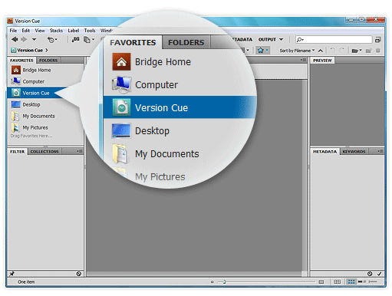Open the View menu
The height and width of the screenshot is (296, 392).
click(x=40, y=31)
